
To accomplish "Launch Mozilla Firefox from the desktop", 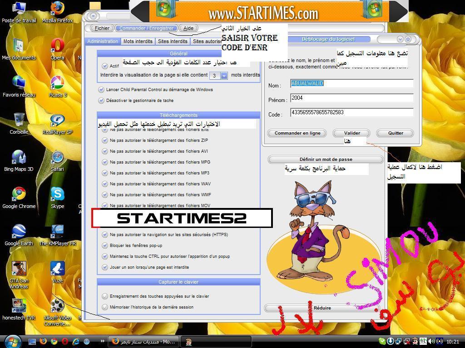I will (57, 12).
